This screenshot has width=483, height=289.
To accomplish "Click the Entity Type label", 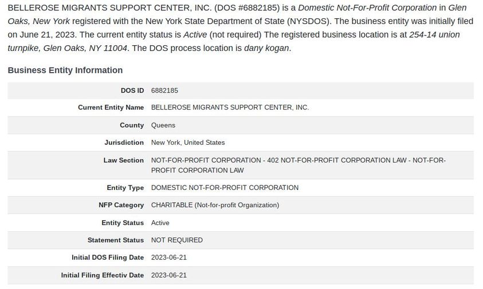I will pyautogui.click(x=125, y=188).
